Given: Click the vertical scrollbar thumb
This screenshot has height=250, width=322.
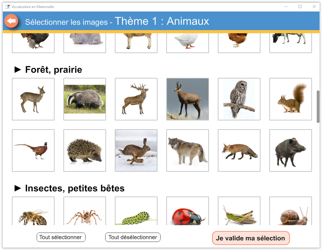Looking at the screenshot, I should [x=318, y=107].
